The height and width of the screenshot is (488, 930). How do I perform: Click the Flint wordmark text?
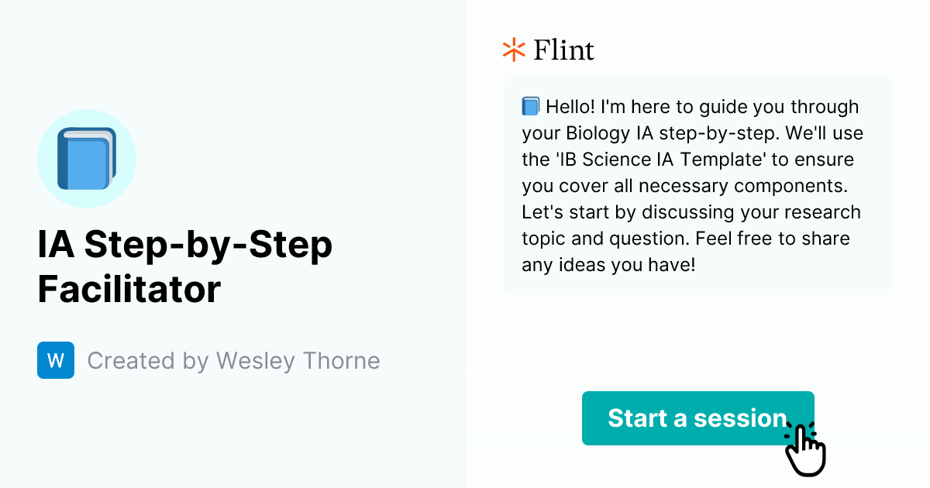pyautogui.click(x=563, y=50)
